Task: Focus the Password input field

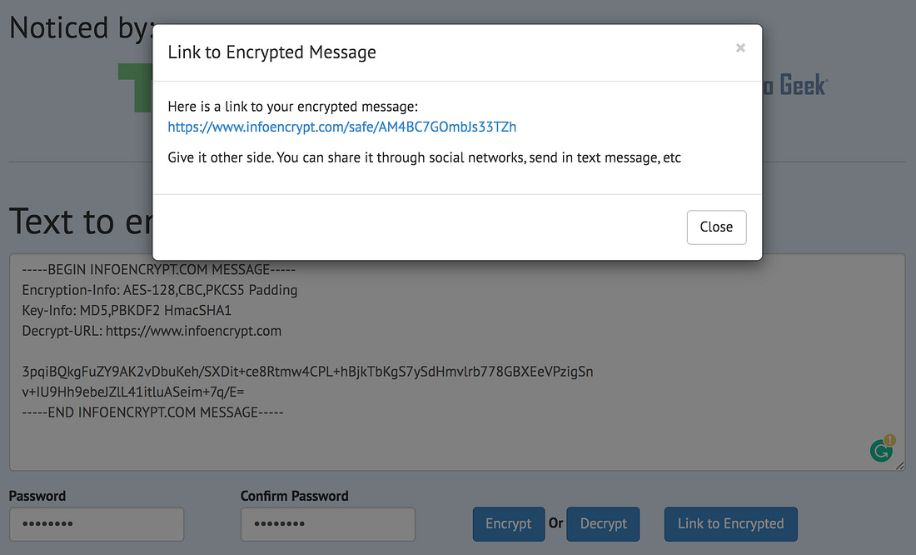Action: (97, 524)
